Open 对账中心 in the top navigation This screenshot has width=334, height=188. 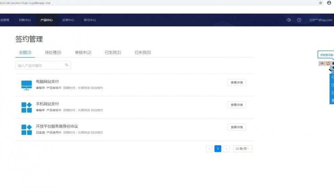click(25, 20)
